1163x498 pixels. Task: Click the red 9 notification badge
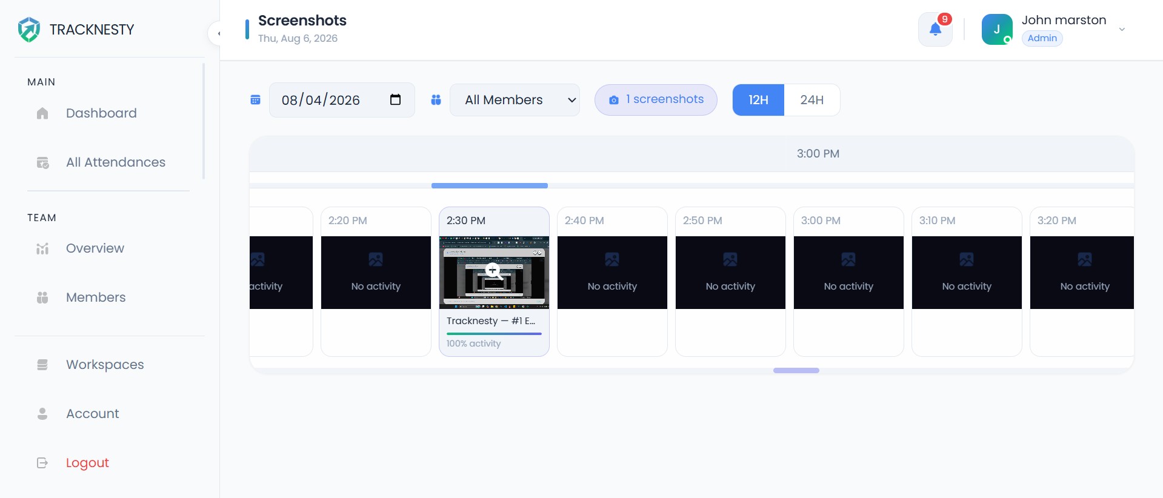(945, 19)
